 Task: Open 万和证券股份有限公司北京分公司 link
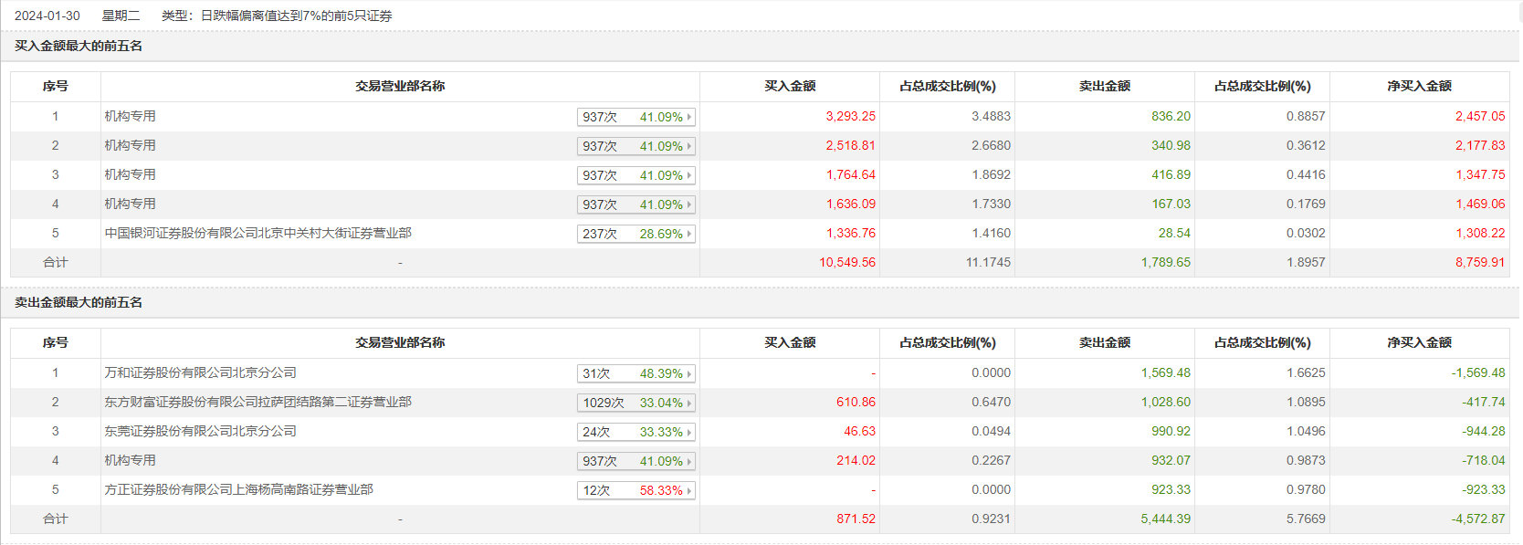[200, 372]
